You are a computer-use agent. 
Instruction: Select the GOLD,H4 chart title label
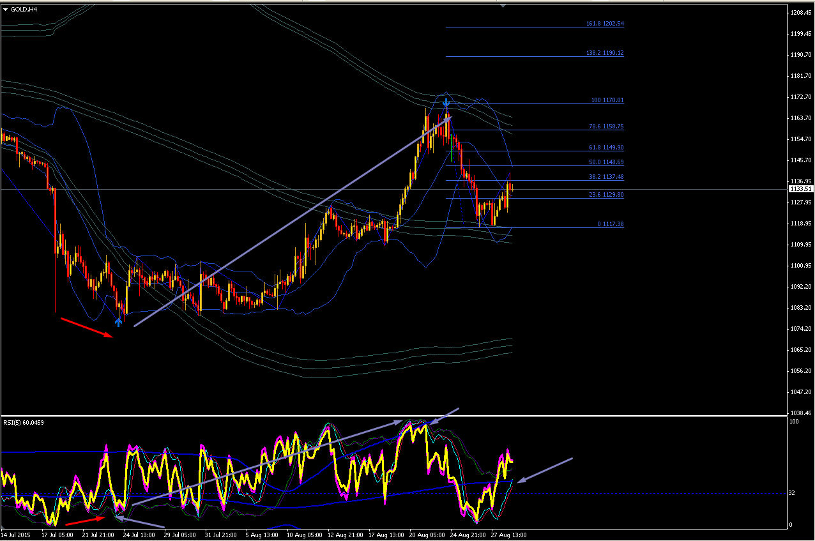point(23,9)
